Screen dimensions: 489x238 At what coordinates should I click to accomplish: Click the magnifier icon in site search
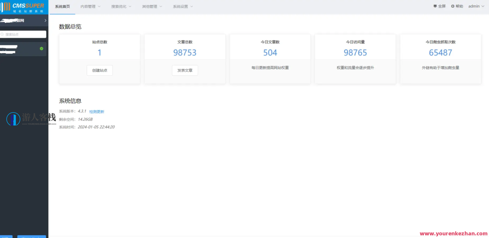coord(2,34)
